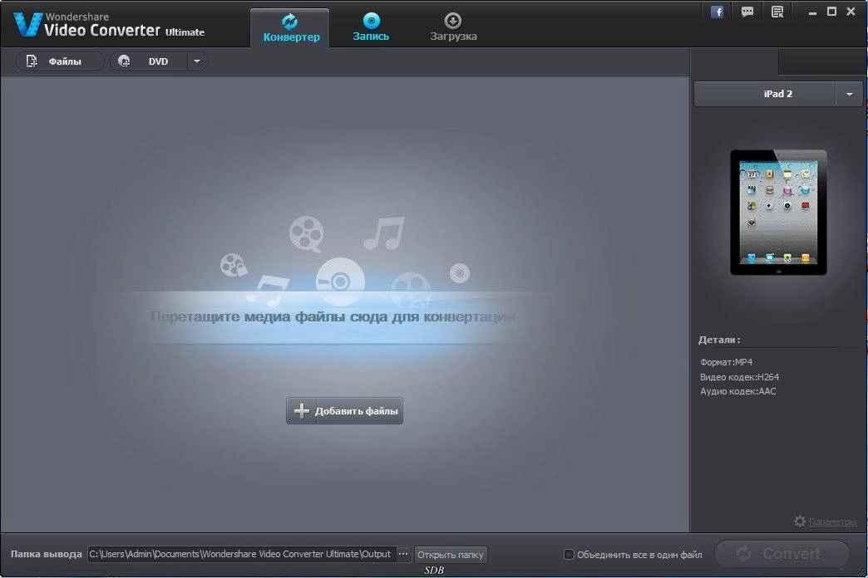Click the Формат:MP4 detail text
Viewport: 868px width, 578px height.
click(x=727, y=362)
